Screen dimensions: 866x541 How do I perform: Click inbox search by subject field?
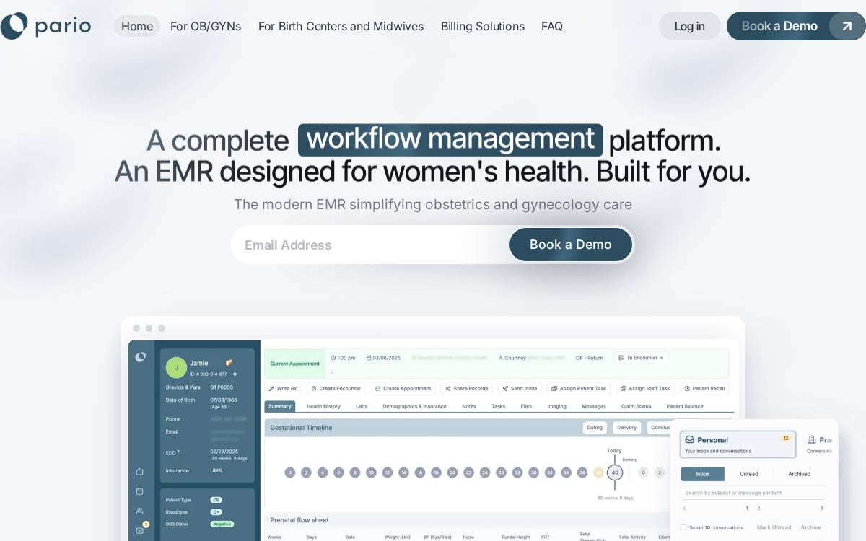click(x=753, y=493)
